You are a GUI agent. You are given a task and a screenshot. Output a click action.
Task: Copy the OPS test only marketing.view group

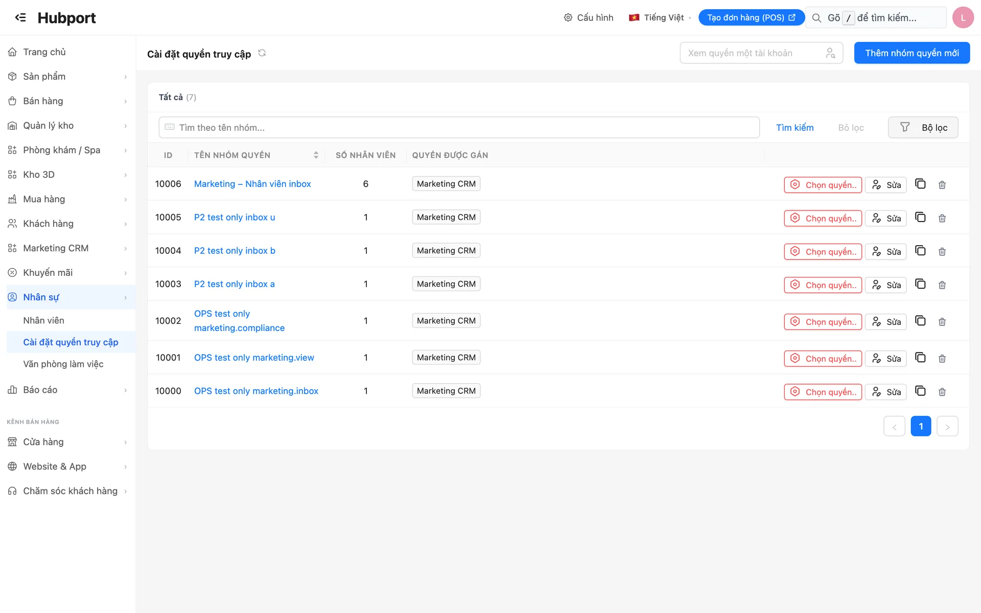920,358
